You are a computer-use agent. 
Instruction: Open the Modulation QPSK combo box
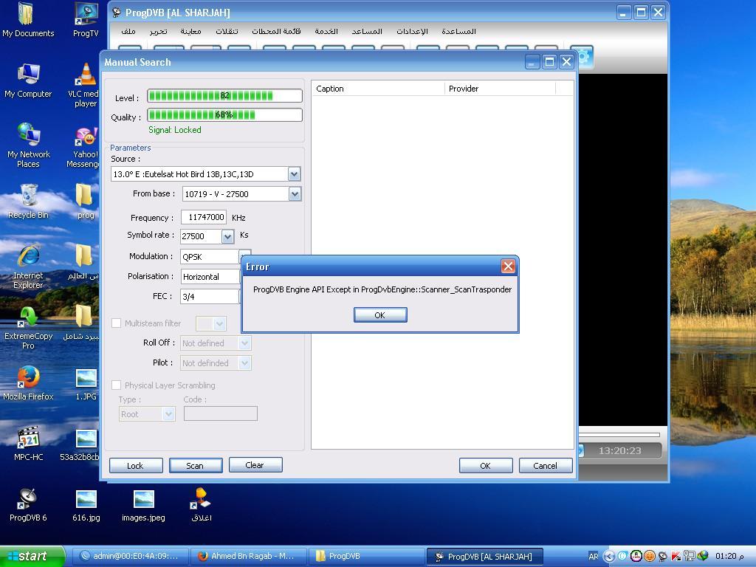(x=216, y=256)
